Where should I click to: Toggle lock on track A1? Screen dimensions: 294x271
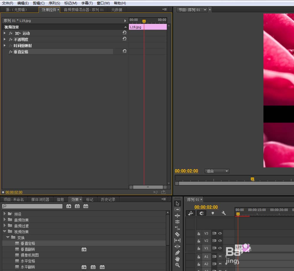pos(199,257)
